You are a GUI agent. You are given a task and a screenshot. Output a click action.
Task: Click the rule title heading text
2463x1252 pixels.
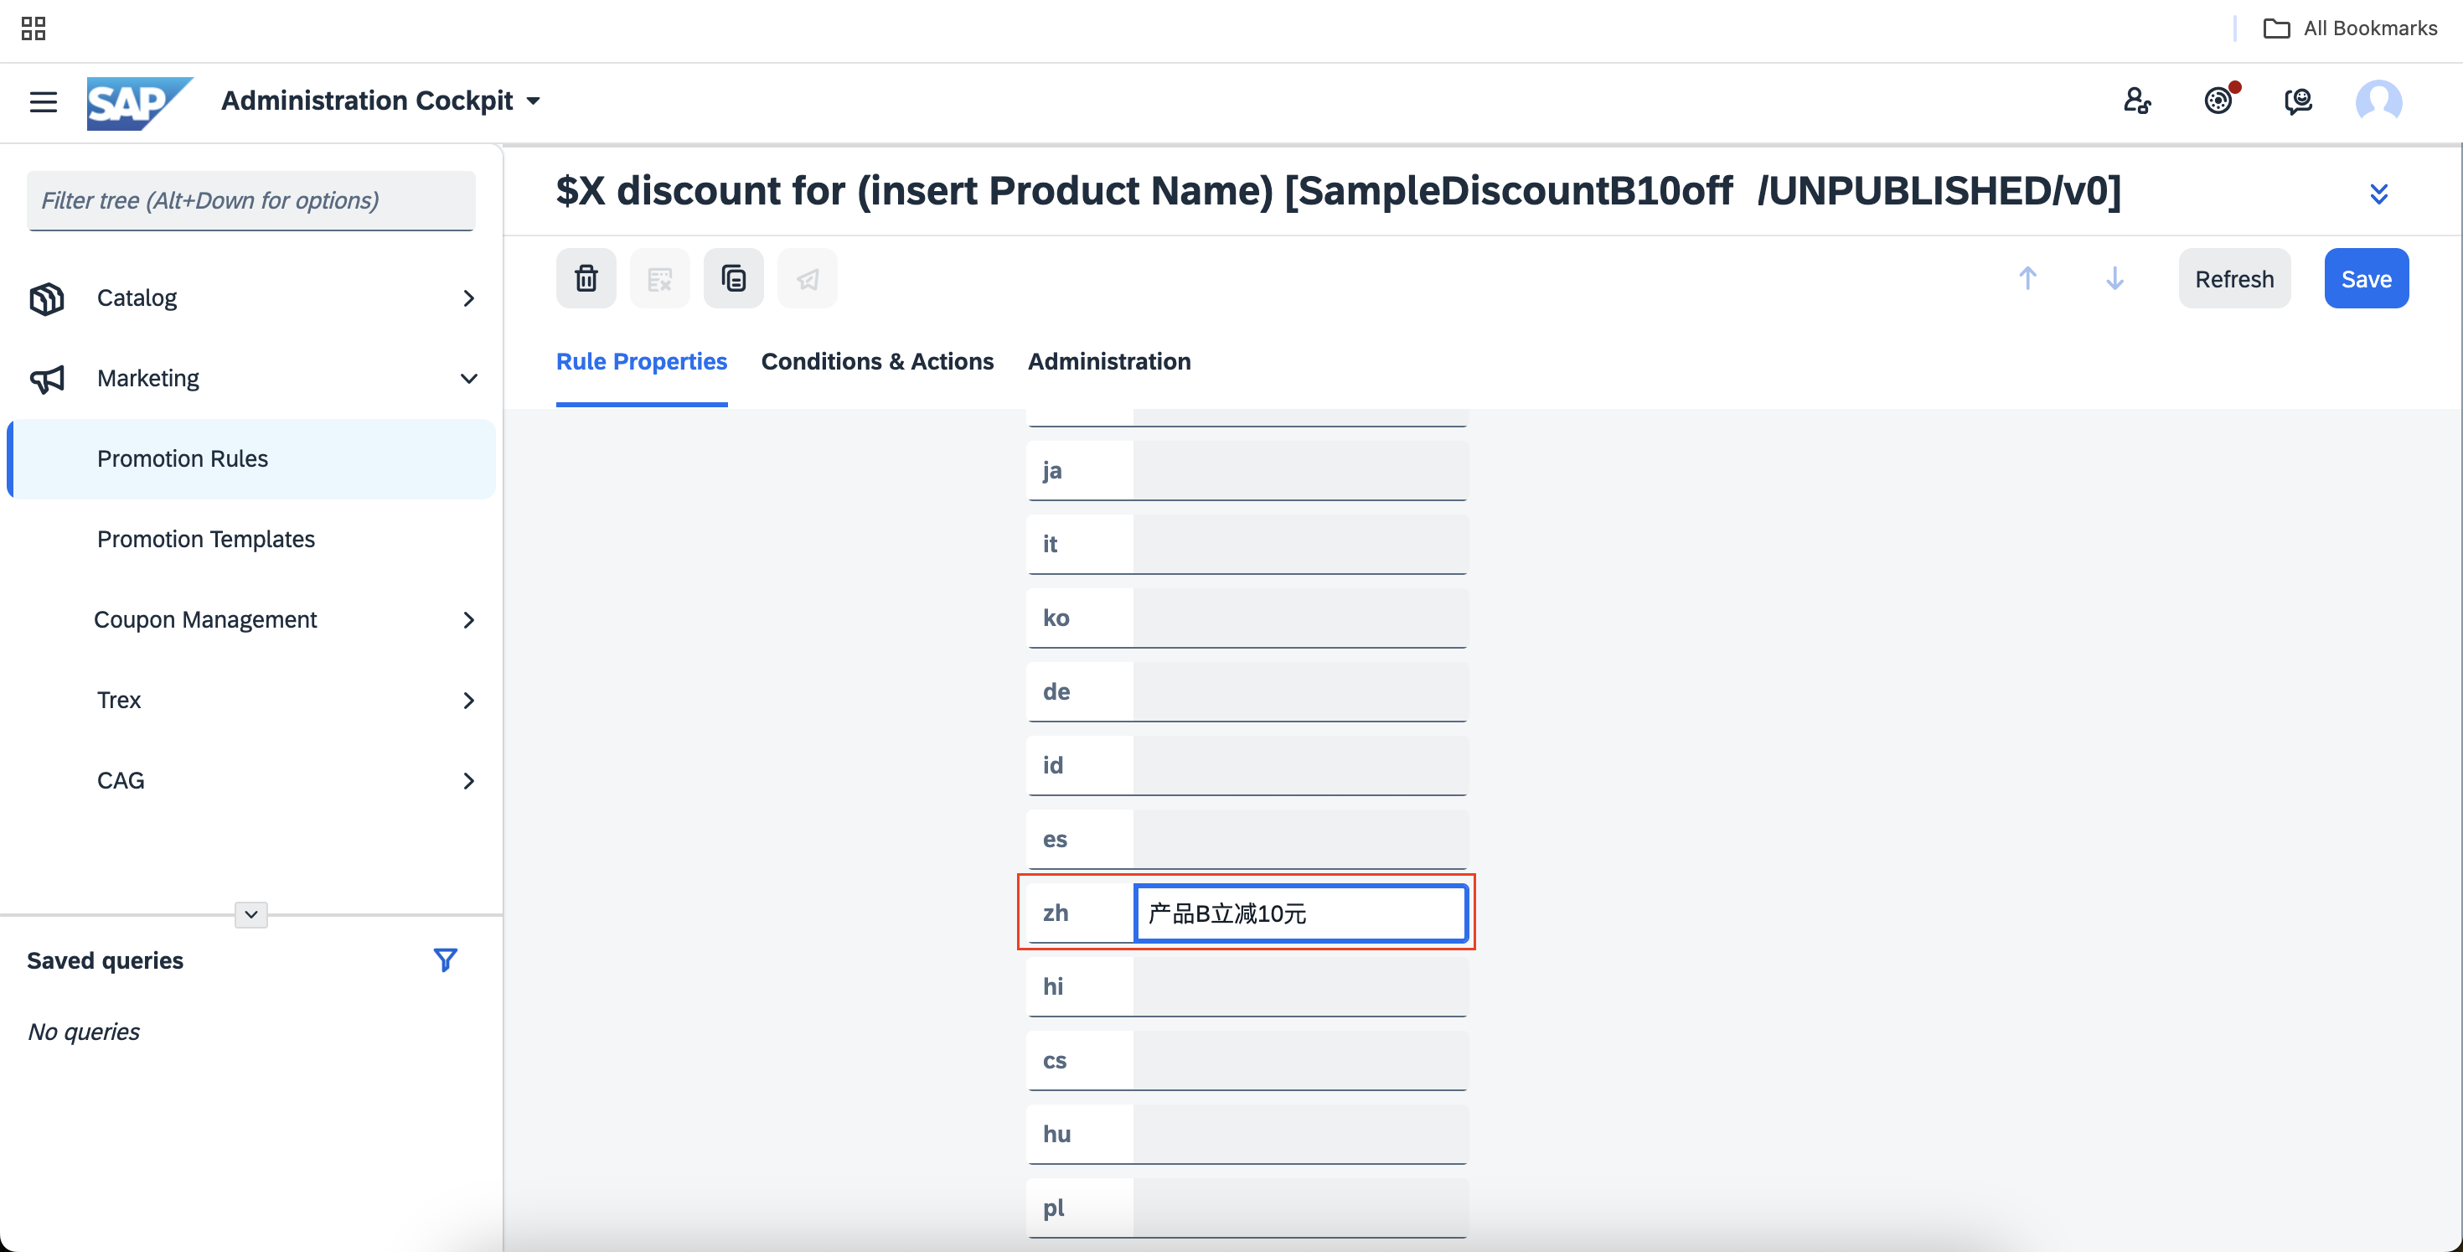click(x=1339, y=191)
